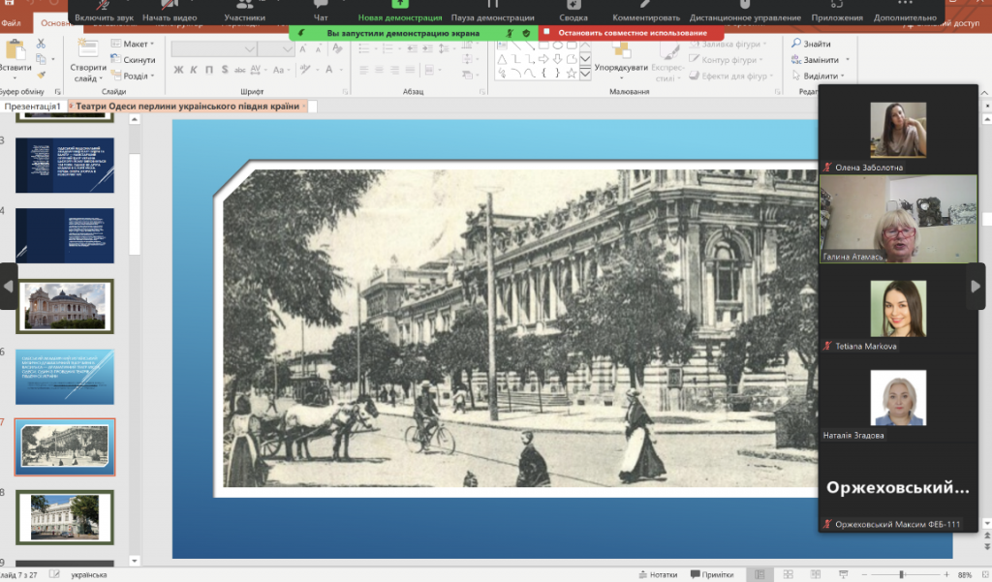The image size is (992, 582).
Task: Toggle bold Ж formatting
Action: [x=178, y=70]
